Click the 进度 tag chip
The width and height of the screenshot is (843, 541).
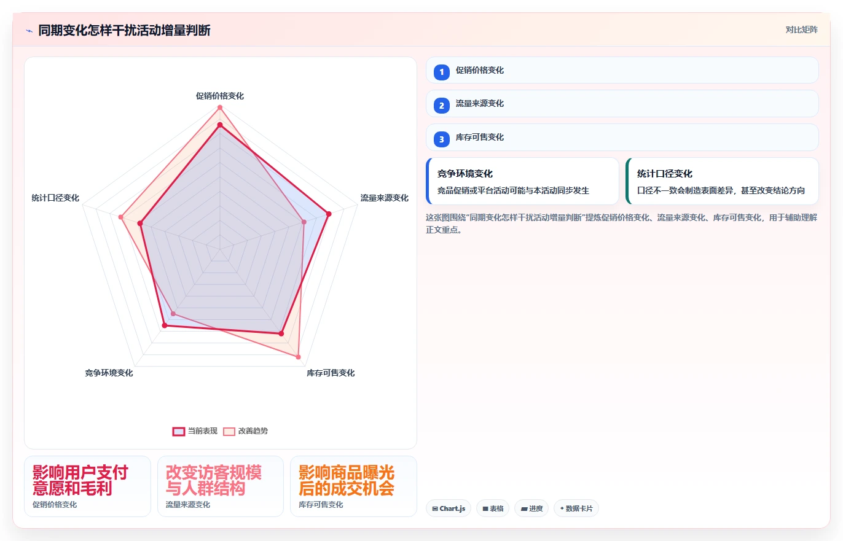(531, 508)
